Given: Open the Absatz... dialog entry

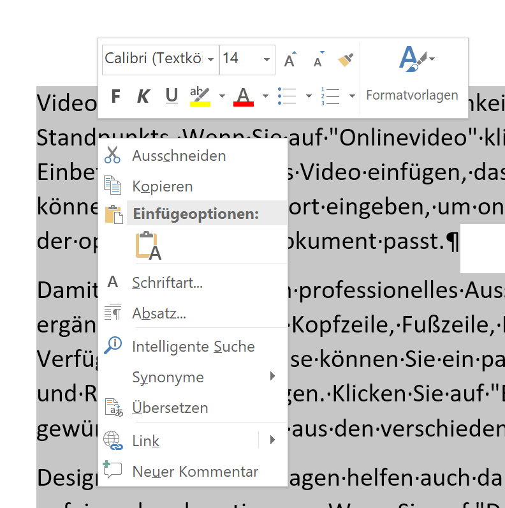Looking at the screenshot, I should [x=193, y=313].
